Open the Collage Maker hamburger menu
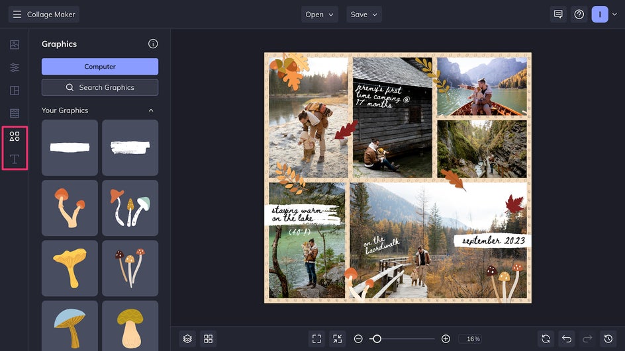The width and height of the screenshot is (625, 351). click(17, 15)
